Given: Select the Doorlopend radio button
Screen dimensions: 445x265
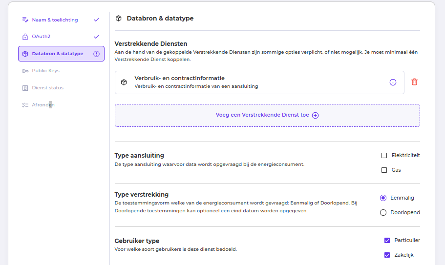Looking at the screenshot, I should (x=383, y=213).
